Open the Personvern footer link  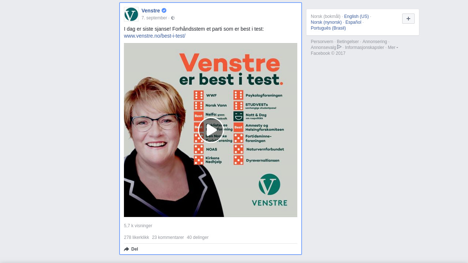(322, 42)
